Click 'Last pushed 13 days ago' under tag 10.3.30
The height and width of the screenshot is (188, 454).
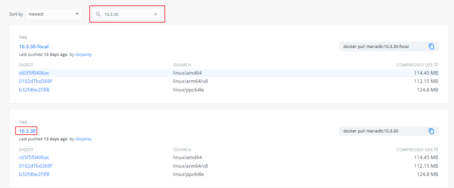[x=43, y=139]
